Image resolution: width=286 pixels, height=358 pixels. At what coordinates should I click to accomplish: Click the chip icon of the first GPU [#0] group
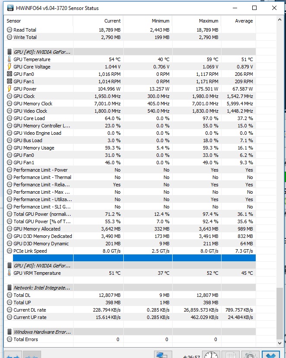click(x=10, y=52)
